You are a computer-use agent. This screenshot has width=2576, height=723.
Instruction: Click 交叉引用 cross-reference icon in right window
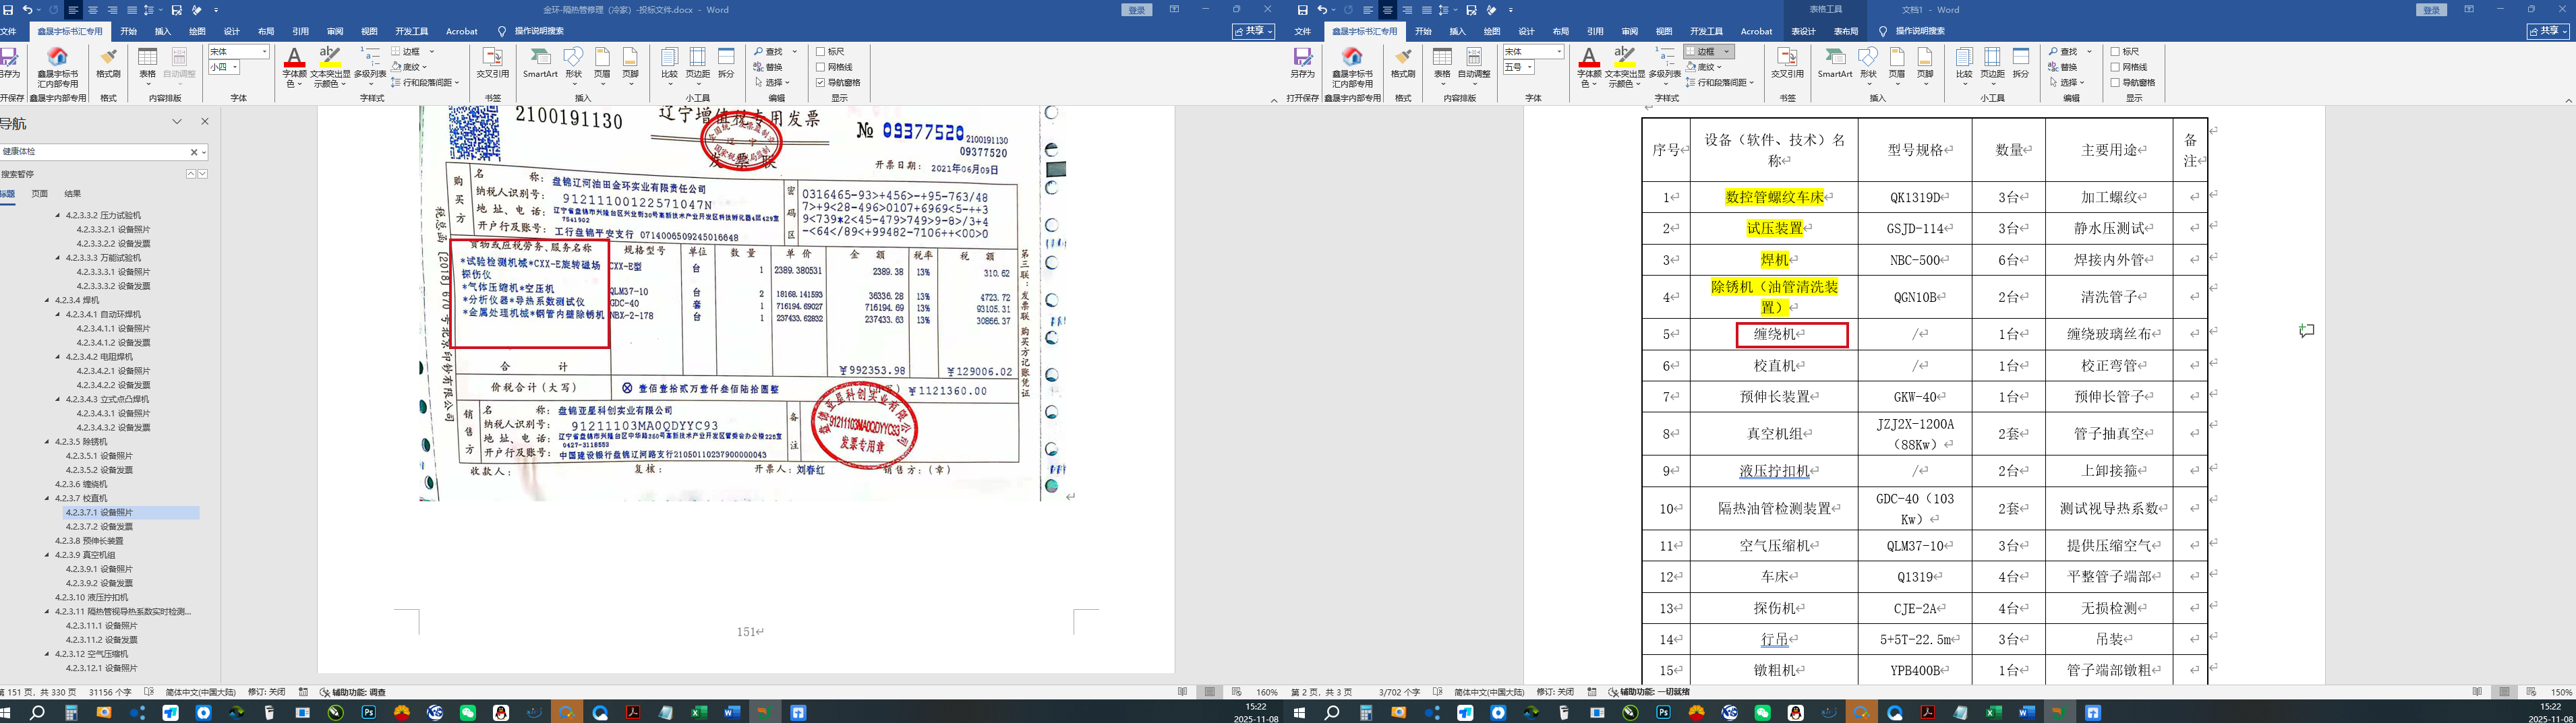coord(1787,62)
